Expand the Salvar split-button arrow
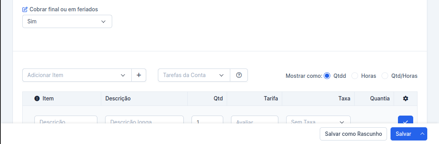This screenshot has height=144, width=439. pos(422,134)
